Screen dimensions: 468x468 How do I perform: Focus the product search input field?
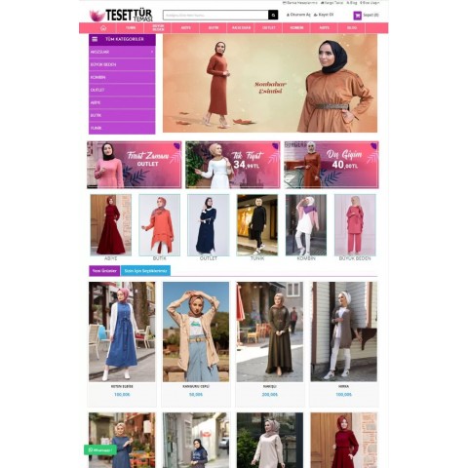pos(215,15)
